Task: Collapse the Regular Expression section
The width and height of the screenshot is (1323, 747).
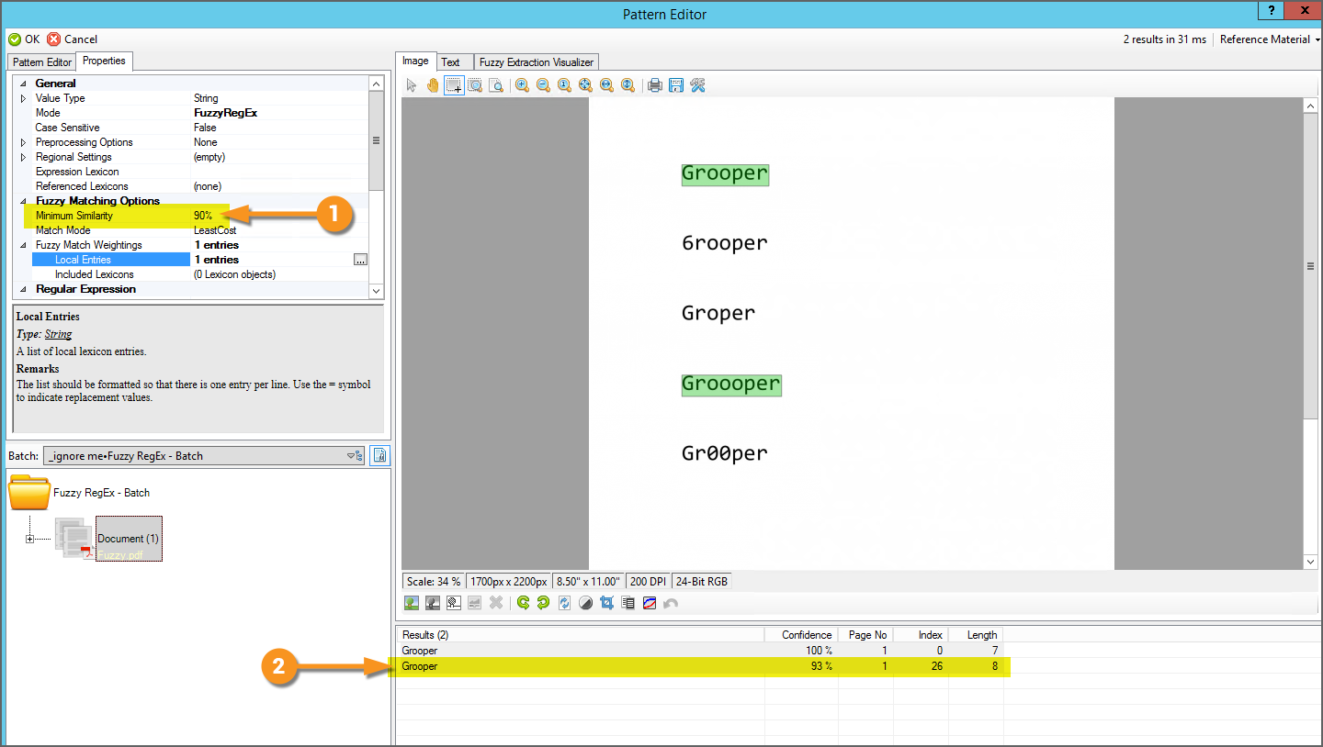Action: (24, 289)
